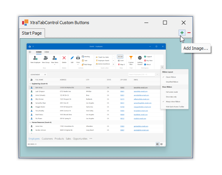Click reading view status bar icon in DevAV
The height and width of the screenshot is (175, 222).
pos(161,144)
